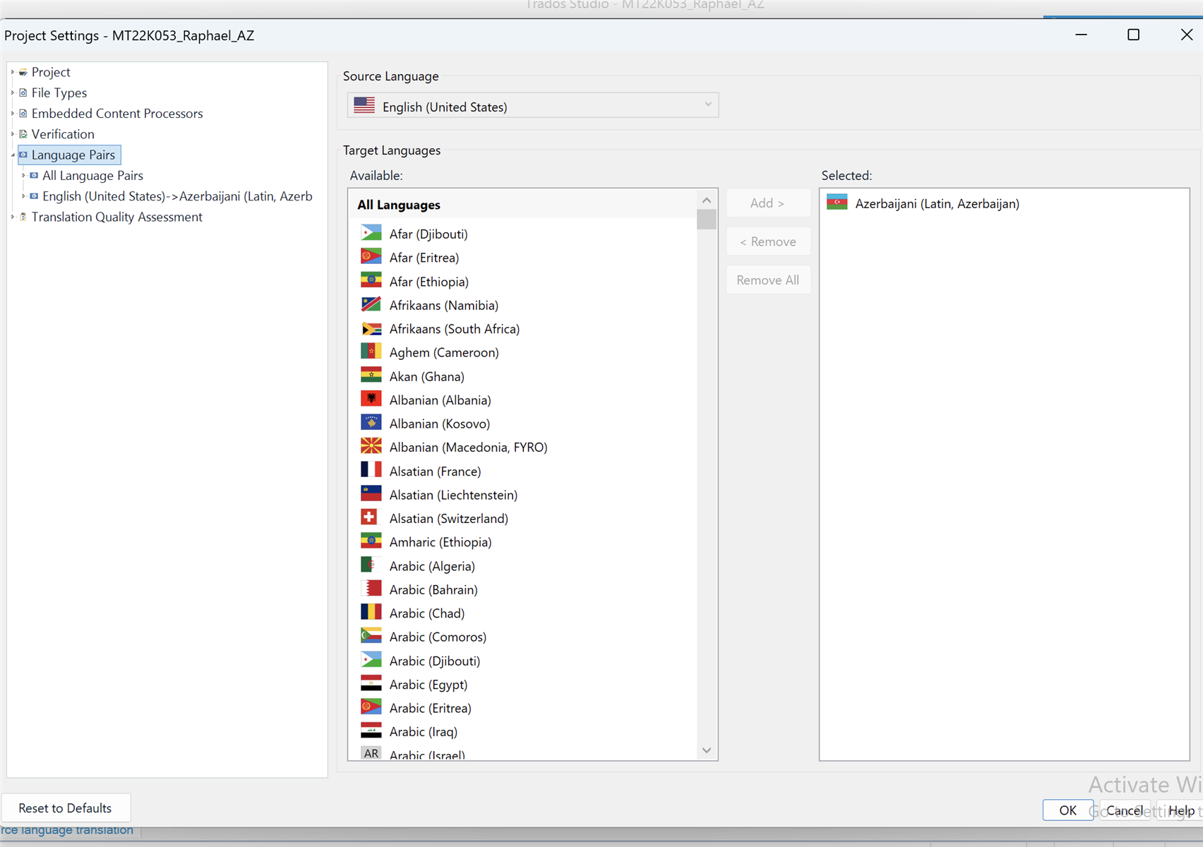Expand the Embedded Content Processors node
Screen dimensions: 1203x847
pos(13,113)
